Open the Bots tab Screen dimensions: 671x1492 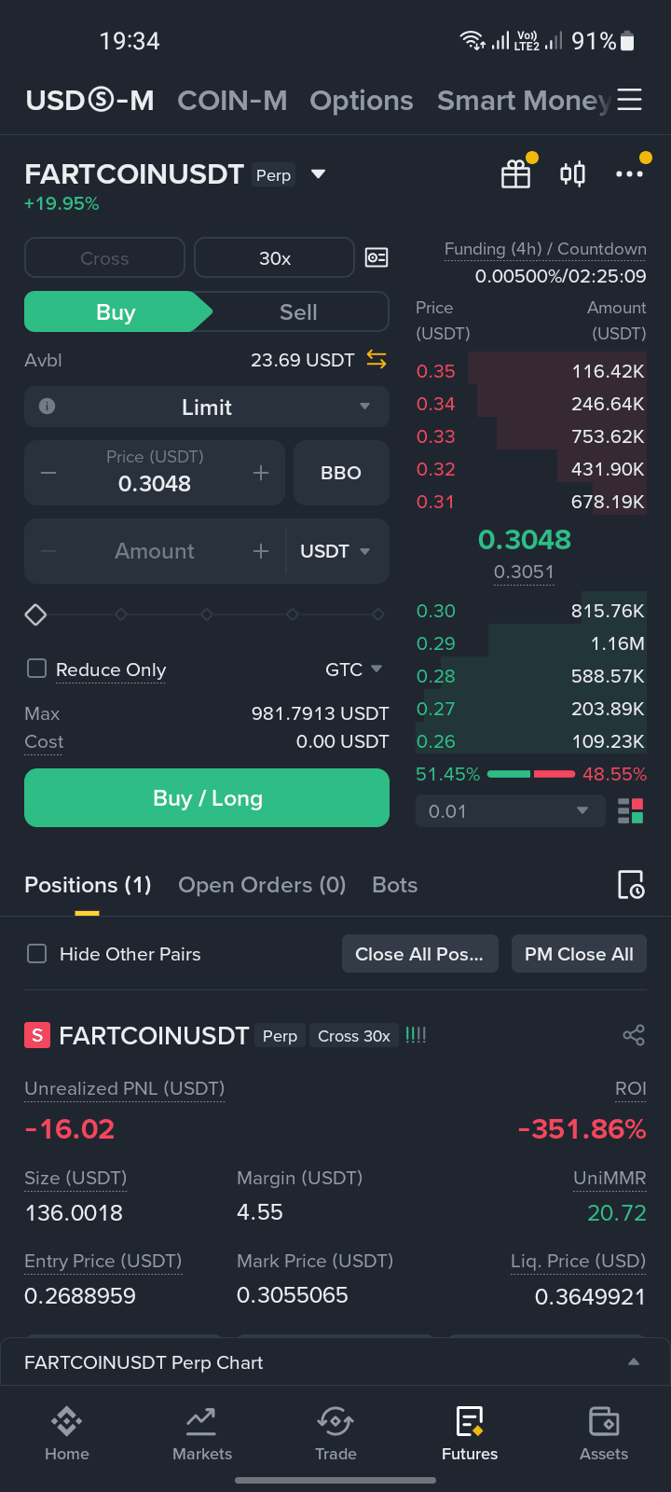[395, 885]
